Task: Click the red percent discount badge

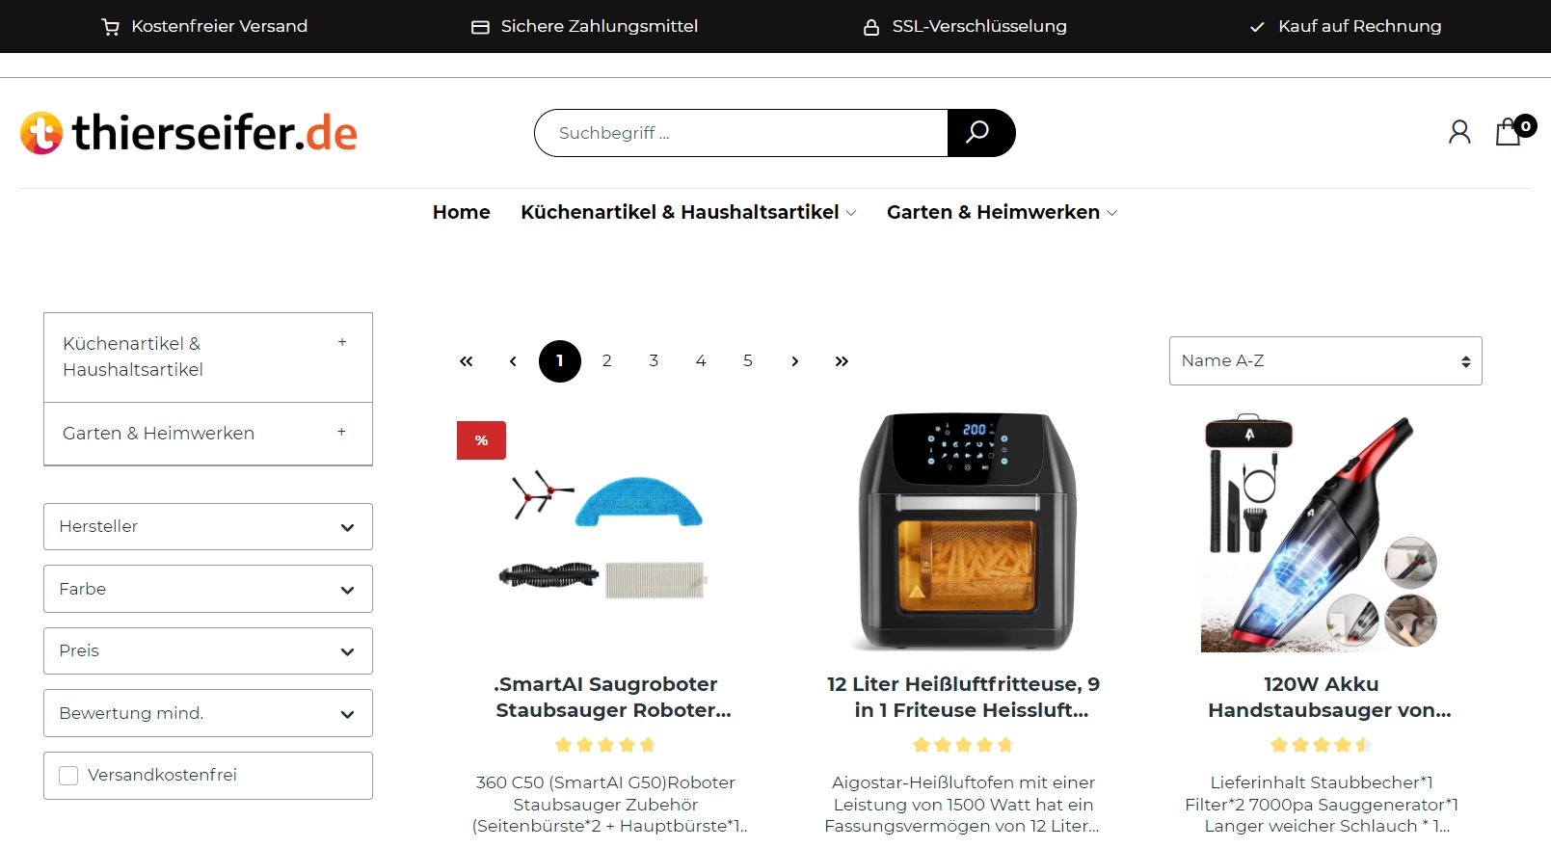Action: pos(481,440)
